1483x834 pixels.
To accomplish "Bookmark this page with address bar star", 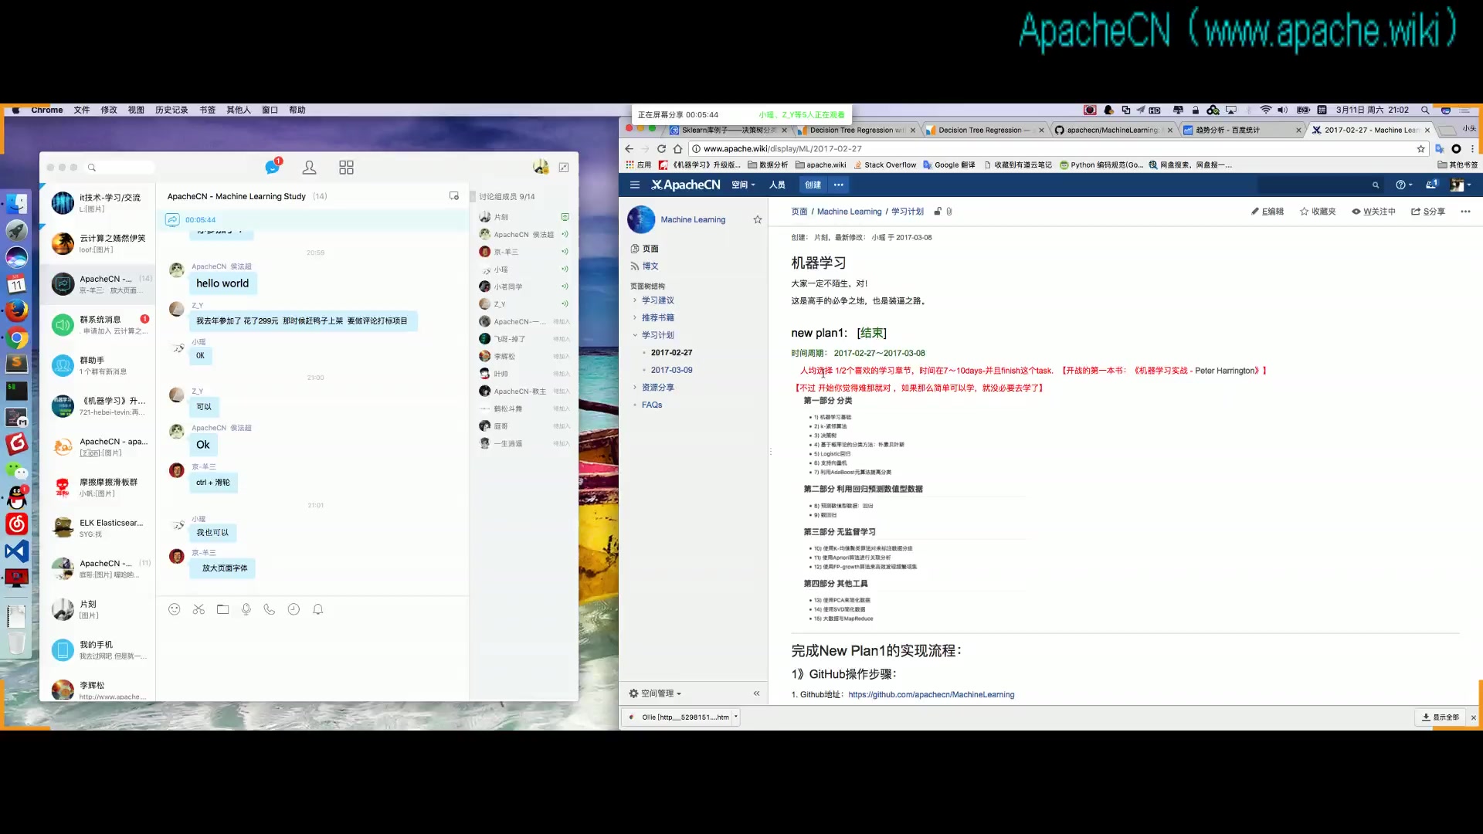I will [1420, 148].
